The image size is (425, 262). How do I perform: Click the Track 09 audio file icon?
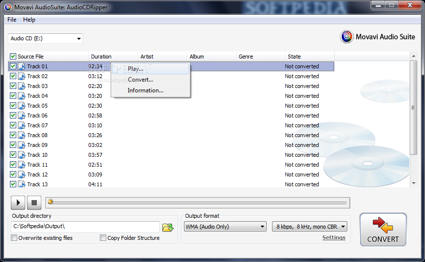(22, 145)
